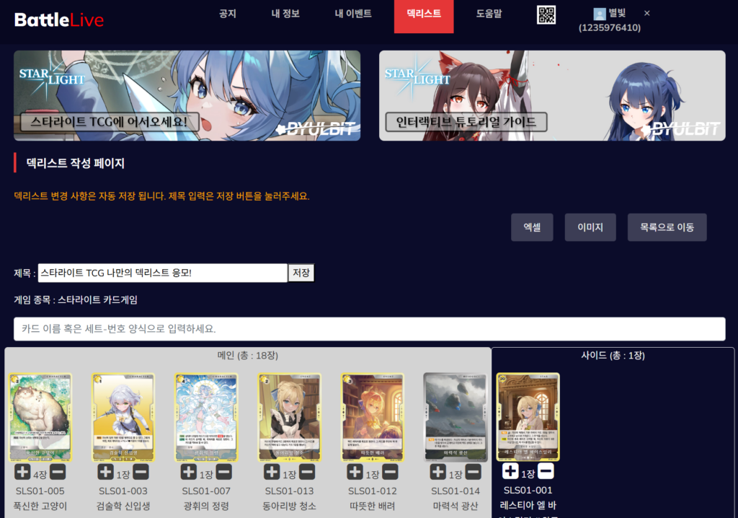Add one more SLS01-003 검술학 신입생 card
The height and width of the screenshot is (518, 738).
coord(105,473)
